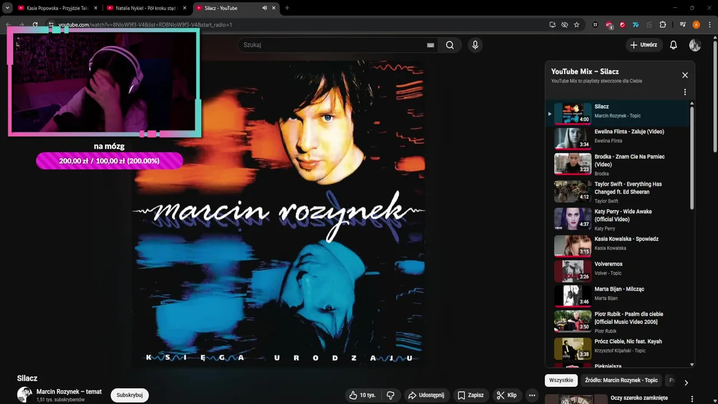Close the Kasia Popowska tab

point(95,8)
